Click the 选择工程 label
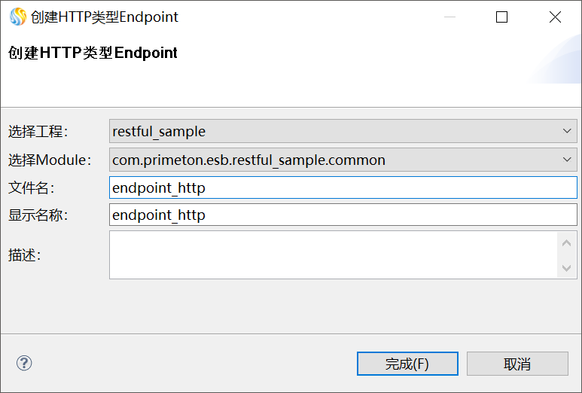This screenshot has width=582, height=393. click(38, 132)
